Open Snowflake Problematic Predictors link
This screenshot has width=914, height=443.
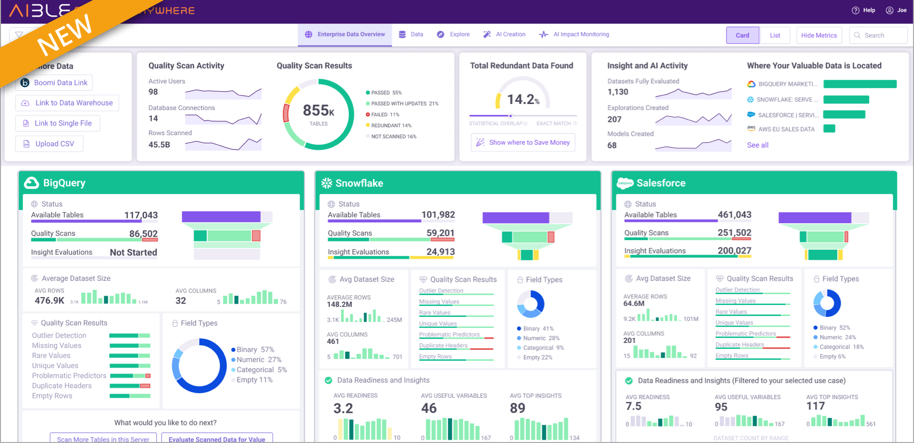pyautogui.click(x=449, y=335)
